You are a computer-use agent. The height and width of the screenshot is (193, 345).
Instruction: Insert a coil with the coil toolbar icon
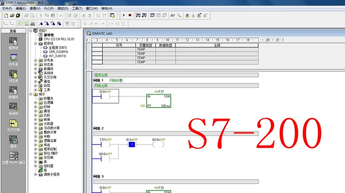click(117, 24)
